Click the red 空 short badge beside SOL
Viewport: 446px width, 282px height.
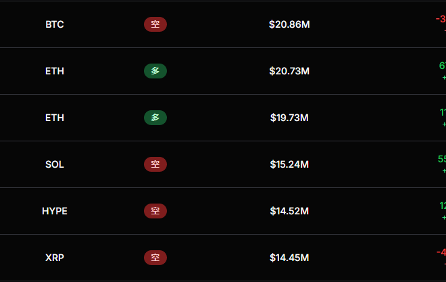(x=155, y=164)
